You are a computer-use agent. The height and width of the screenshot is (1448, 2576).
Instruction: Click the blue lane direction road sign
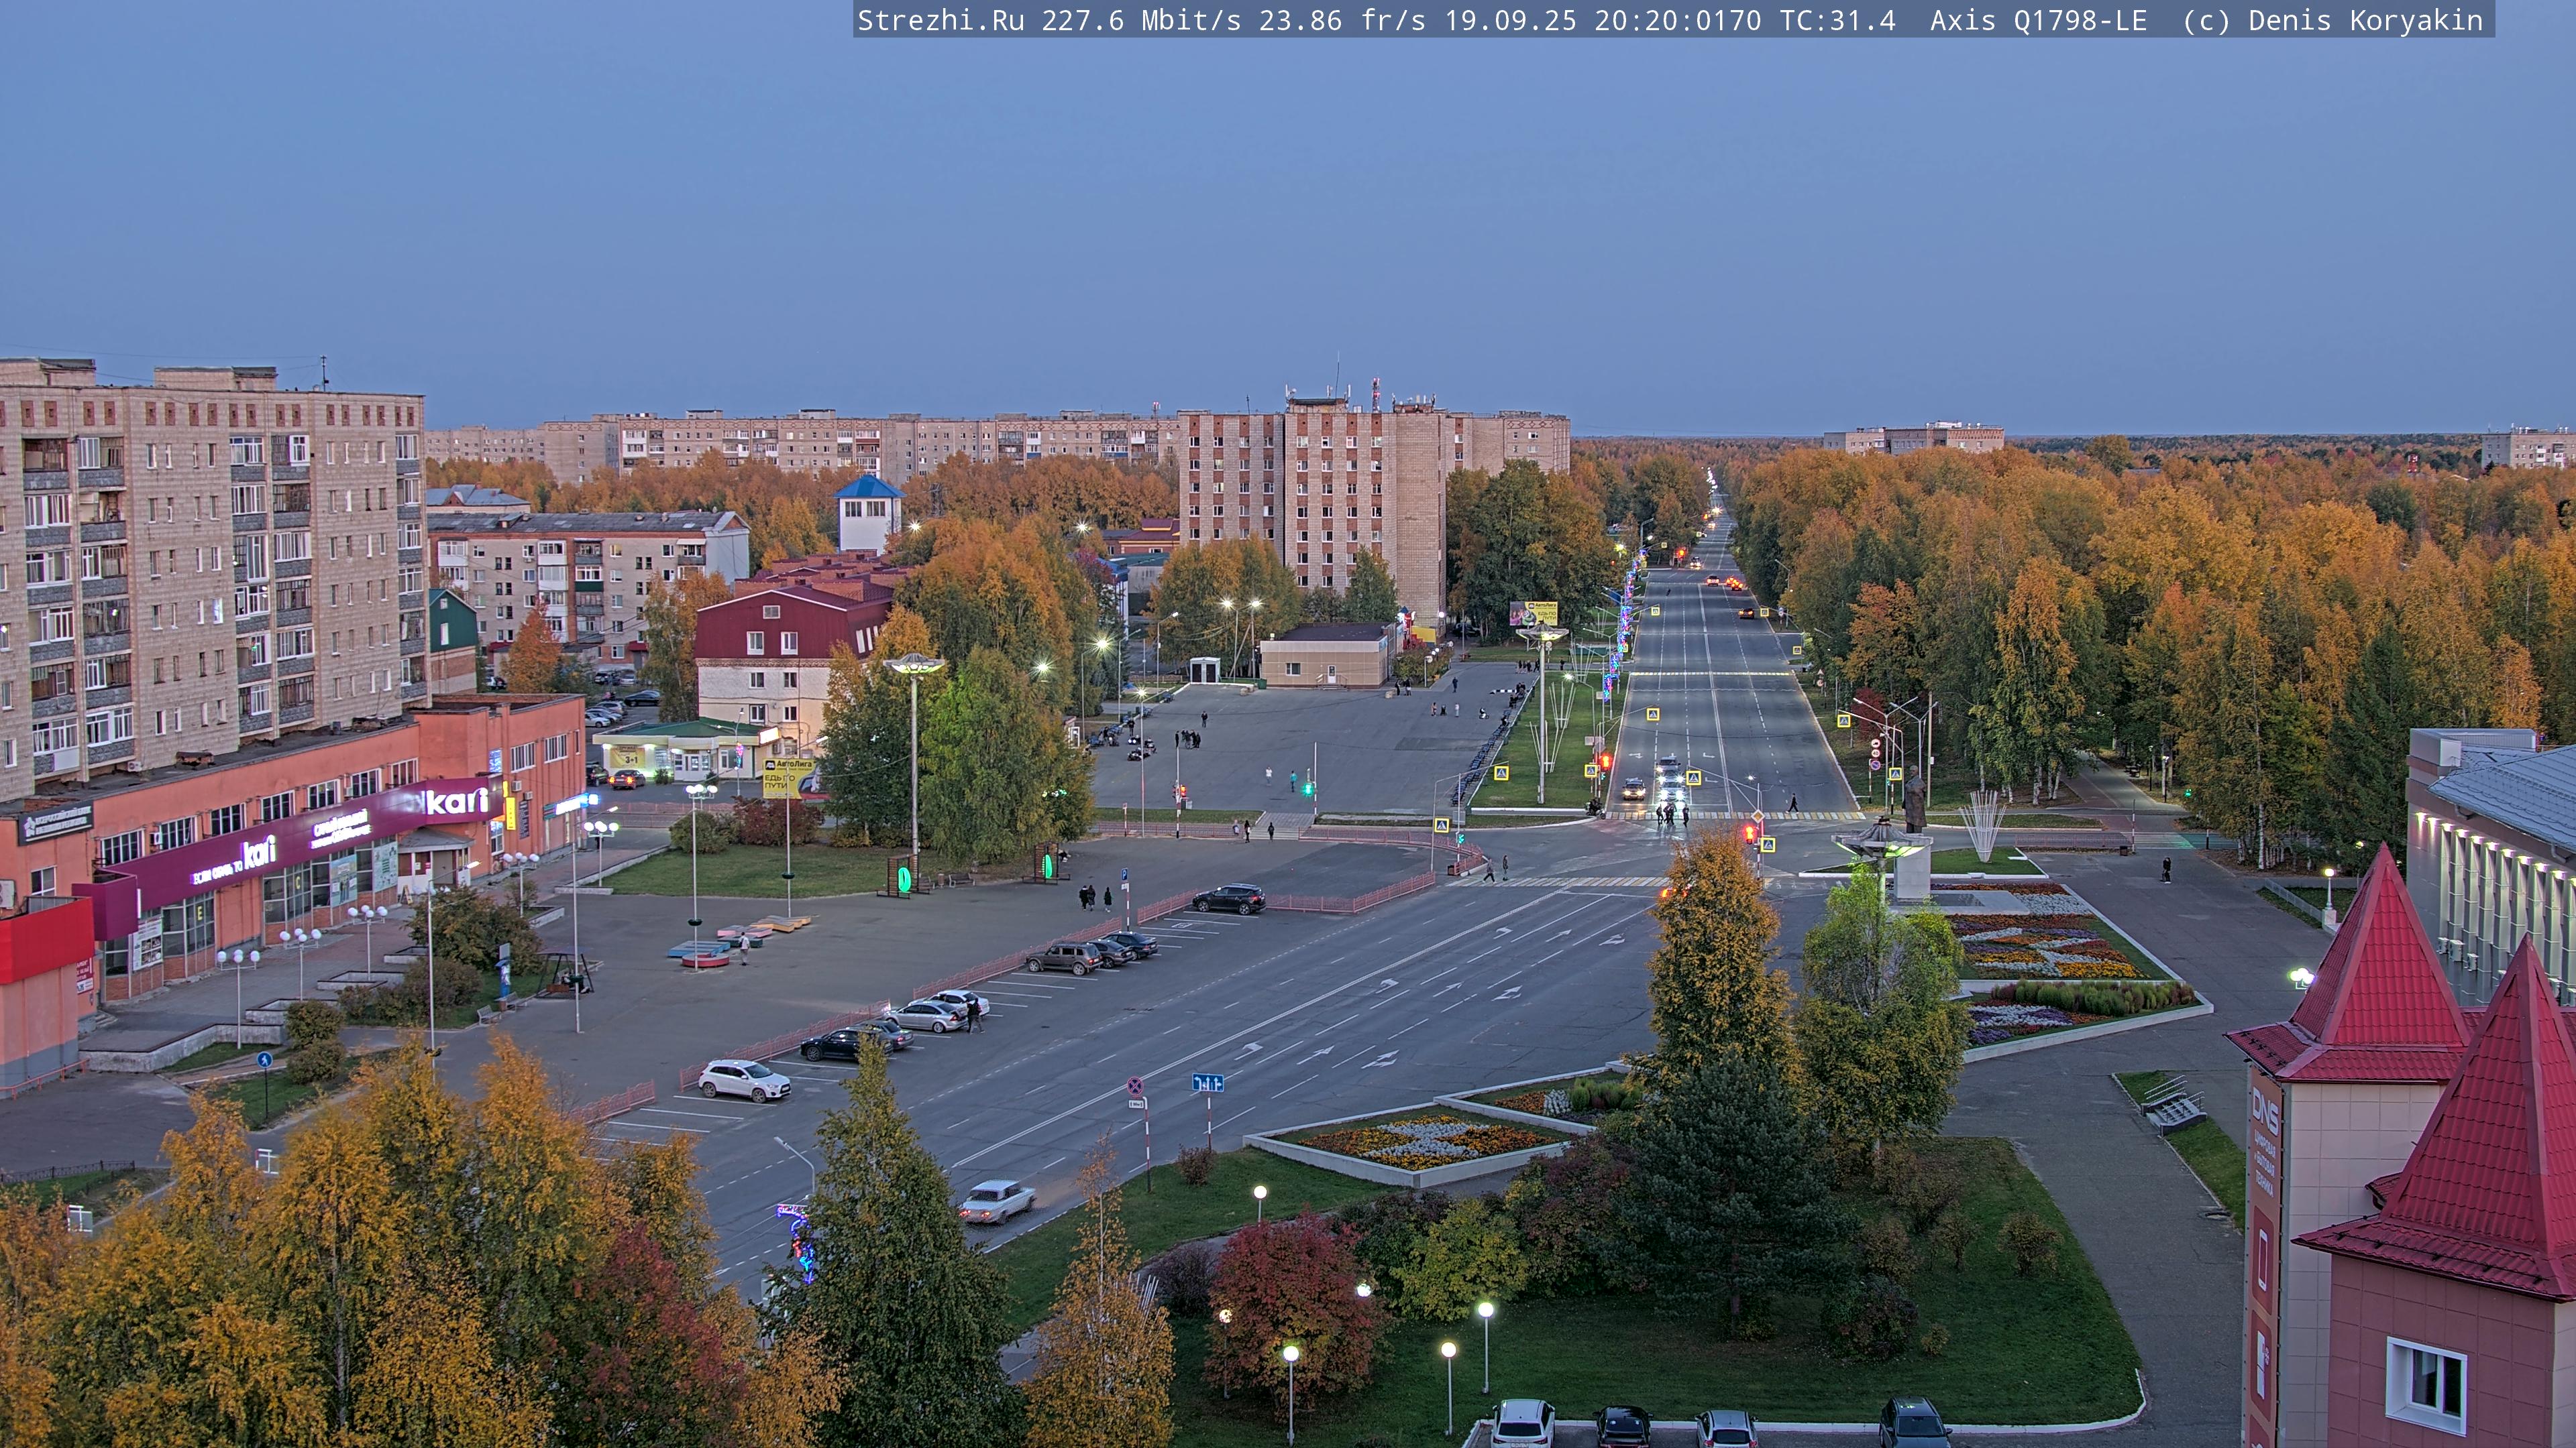1207,1082
